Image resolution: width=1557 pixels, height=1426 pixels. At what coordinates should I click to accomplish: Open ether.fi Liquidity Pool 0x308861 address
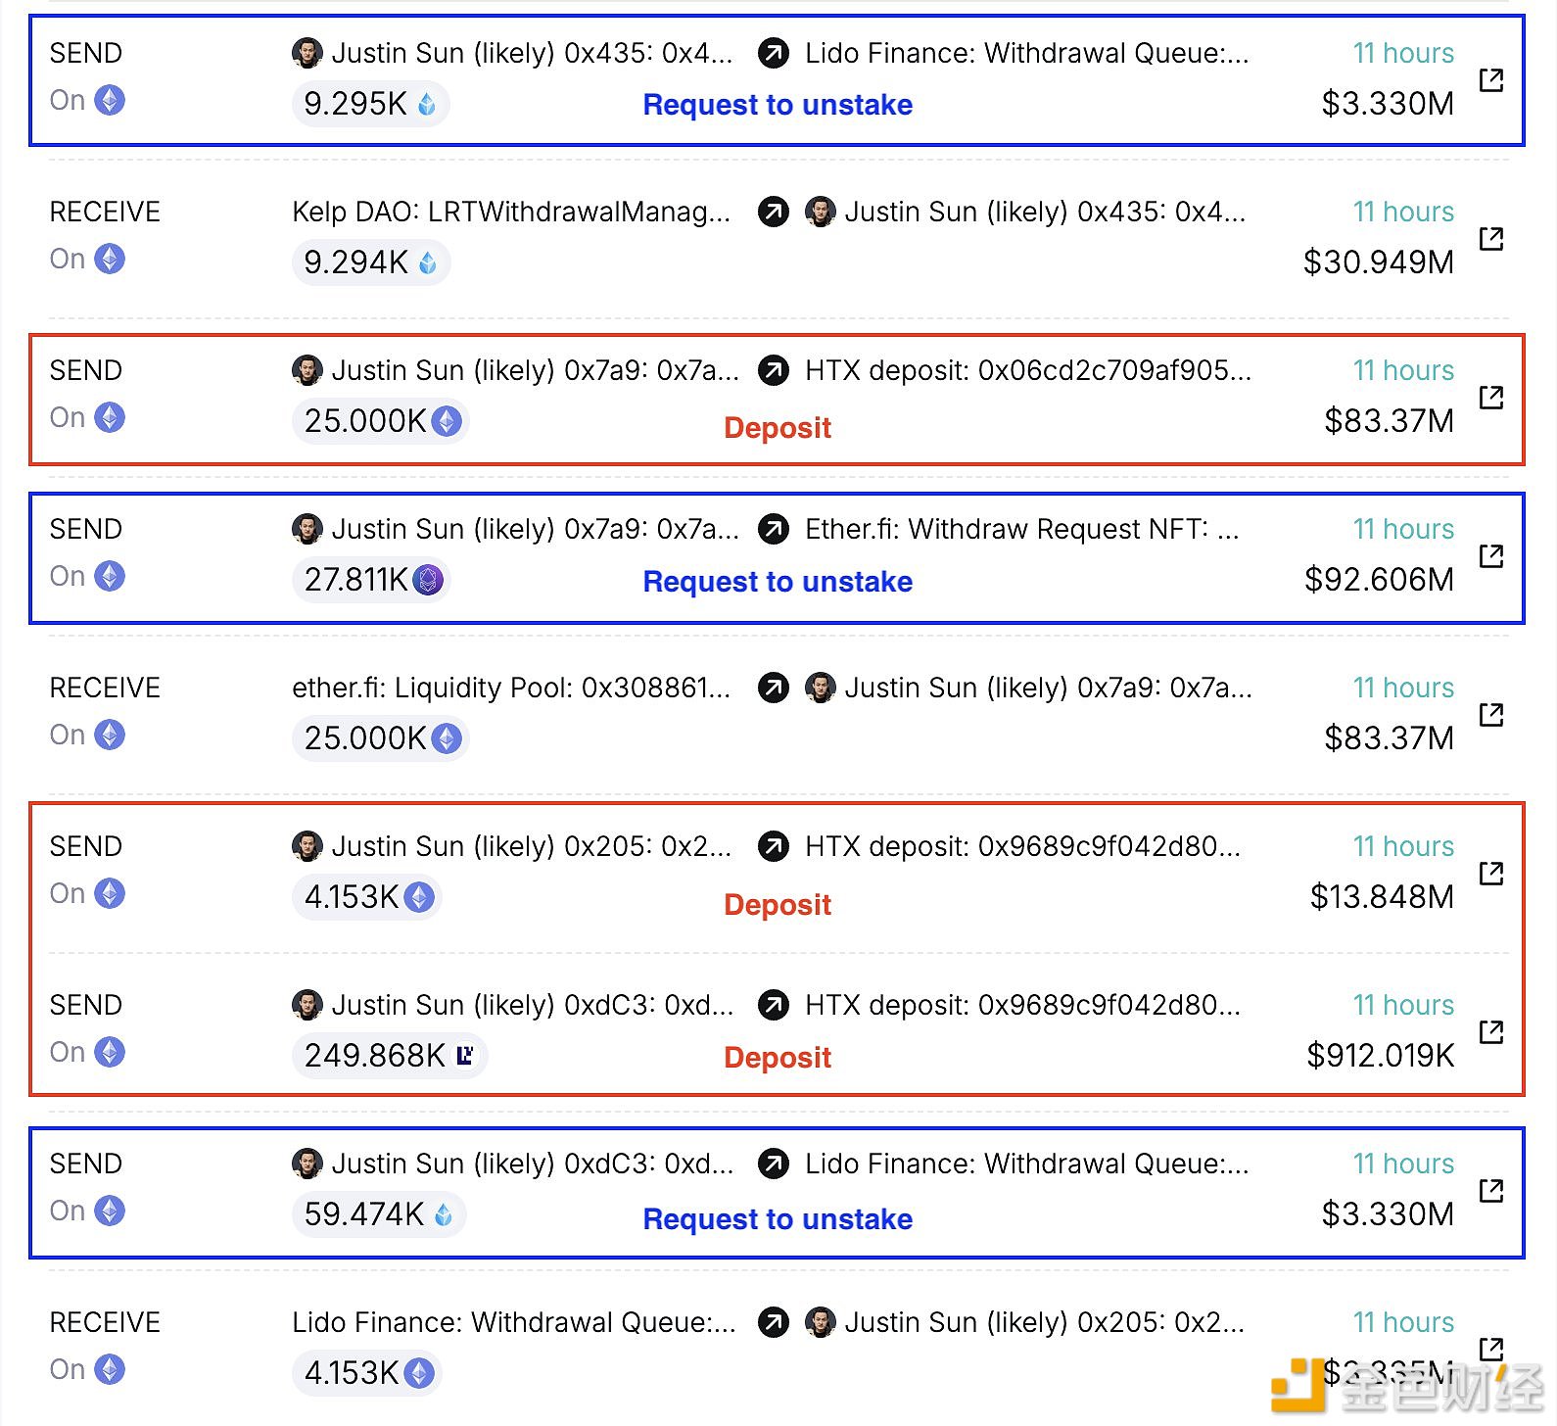(x=511, y=688)
